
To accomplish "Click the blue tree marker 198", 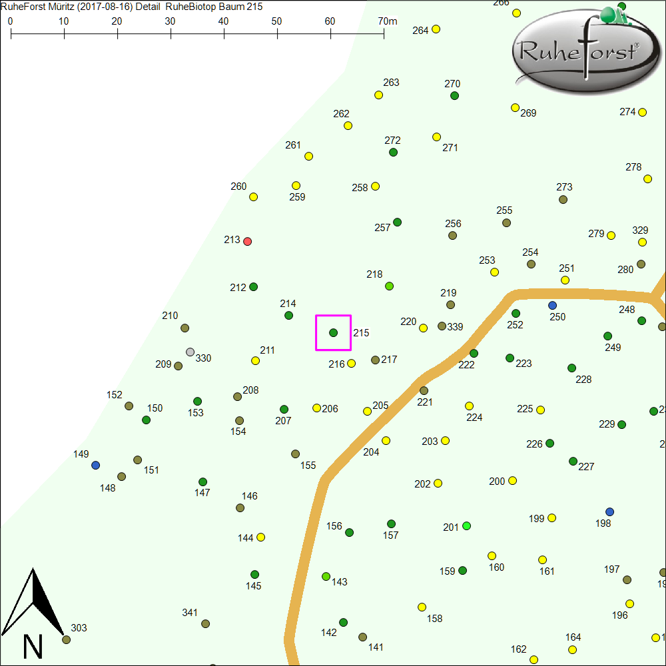I will click(609, 511).
